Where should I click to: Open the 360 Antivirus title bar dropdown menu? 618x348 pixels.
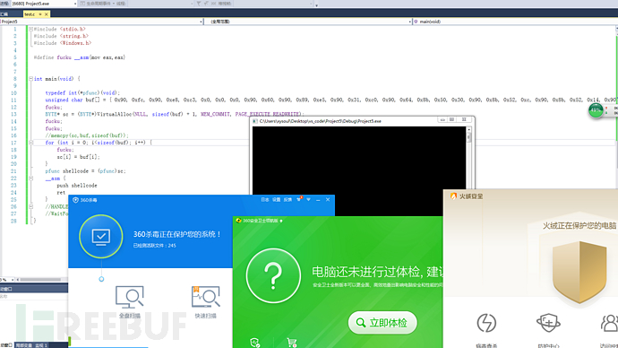tap(309, 200)
